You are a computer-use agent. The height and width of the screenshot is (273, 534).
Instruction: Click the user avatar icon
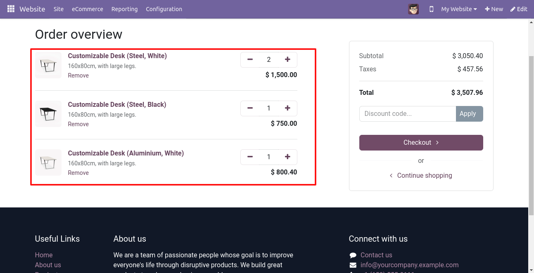coord(413,9)
